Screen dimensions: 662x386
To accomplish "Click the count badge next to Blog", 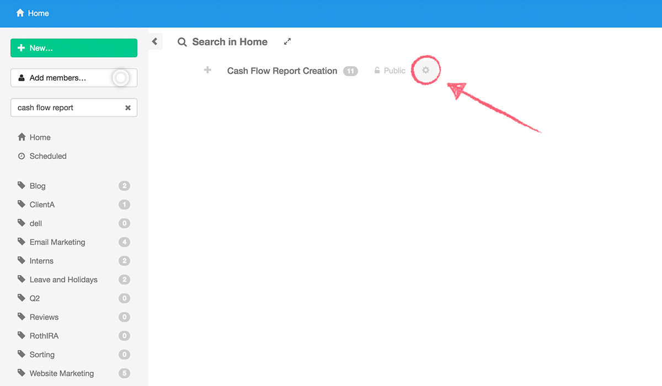I will pyautogui.click(x=125, y=186).
